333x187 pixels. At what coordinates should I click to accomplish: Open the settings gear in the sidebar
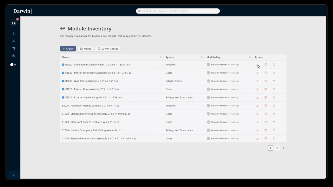coord(14,56)
